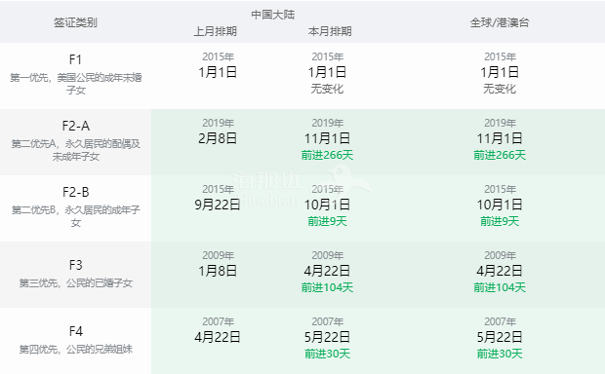
Task: Select F4 global date 5月22日
Action: [x=500, y=337]
